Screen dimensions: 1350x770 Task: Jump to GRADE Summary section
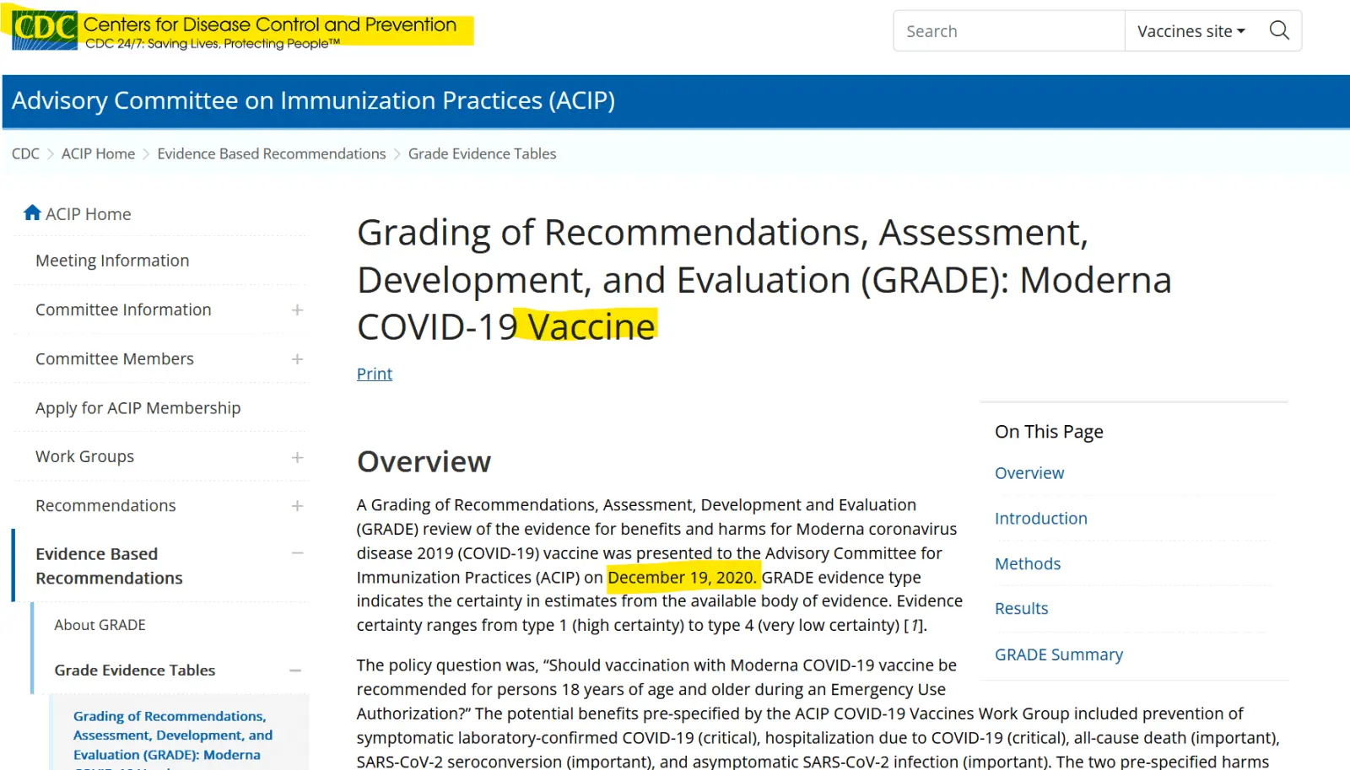[1058, 654]
